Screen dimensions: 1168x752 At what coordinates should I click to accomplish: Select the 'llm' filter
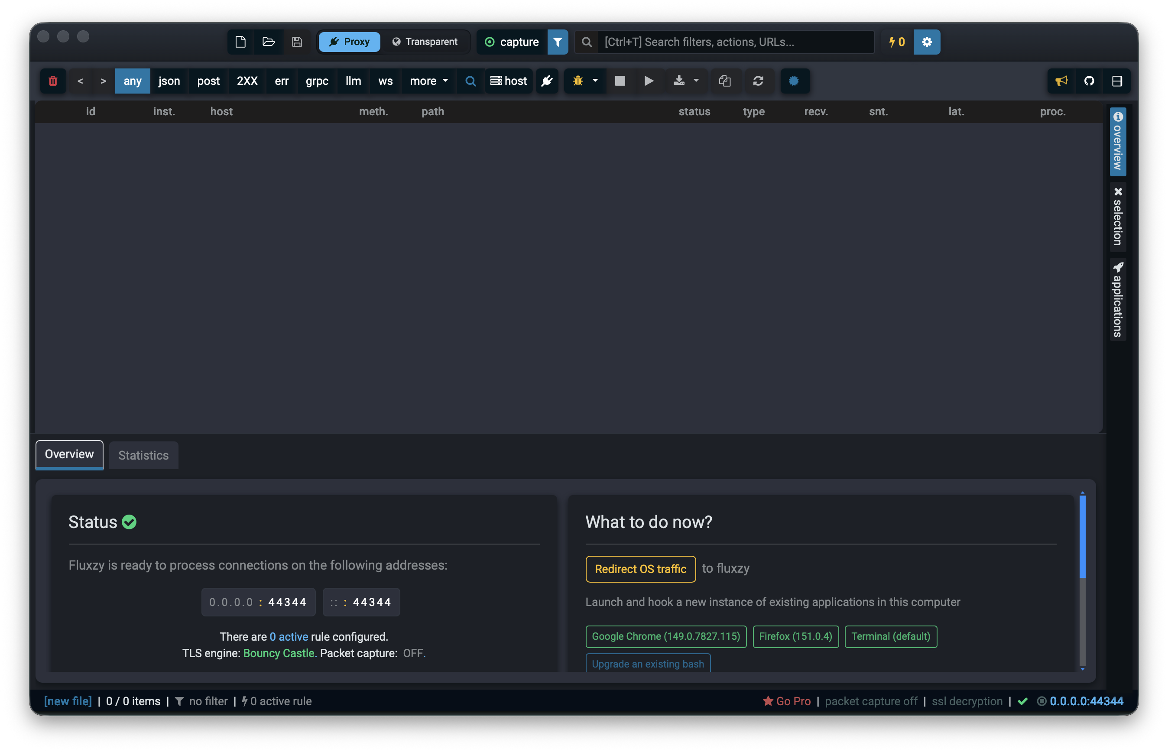click(x=354, y=81)
